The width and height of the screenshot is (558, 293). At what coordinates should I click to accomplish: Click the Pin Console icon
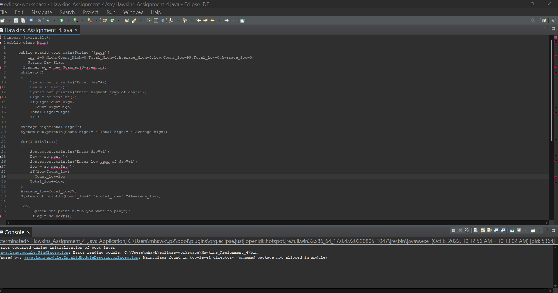click(x=512, y=230)
